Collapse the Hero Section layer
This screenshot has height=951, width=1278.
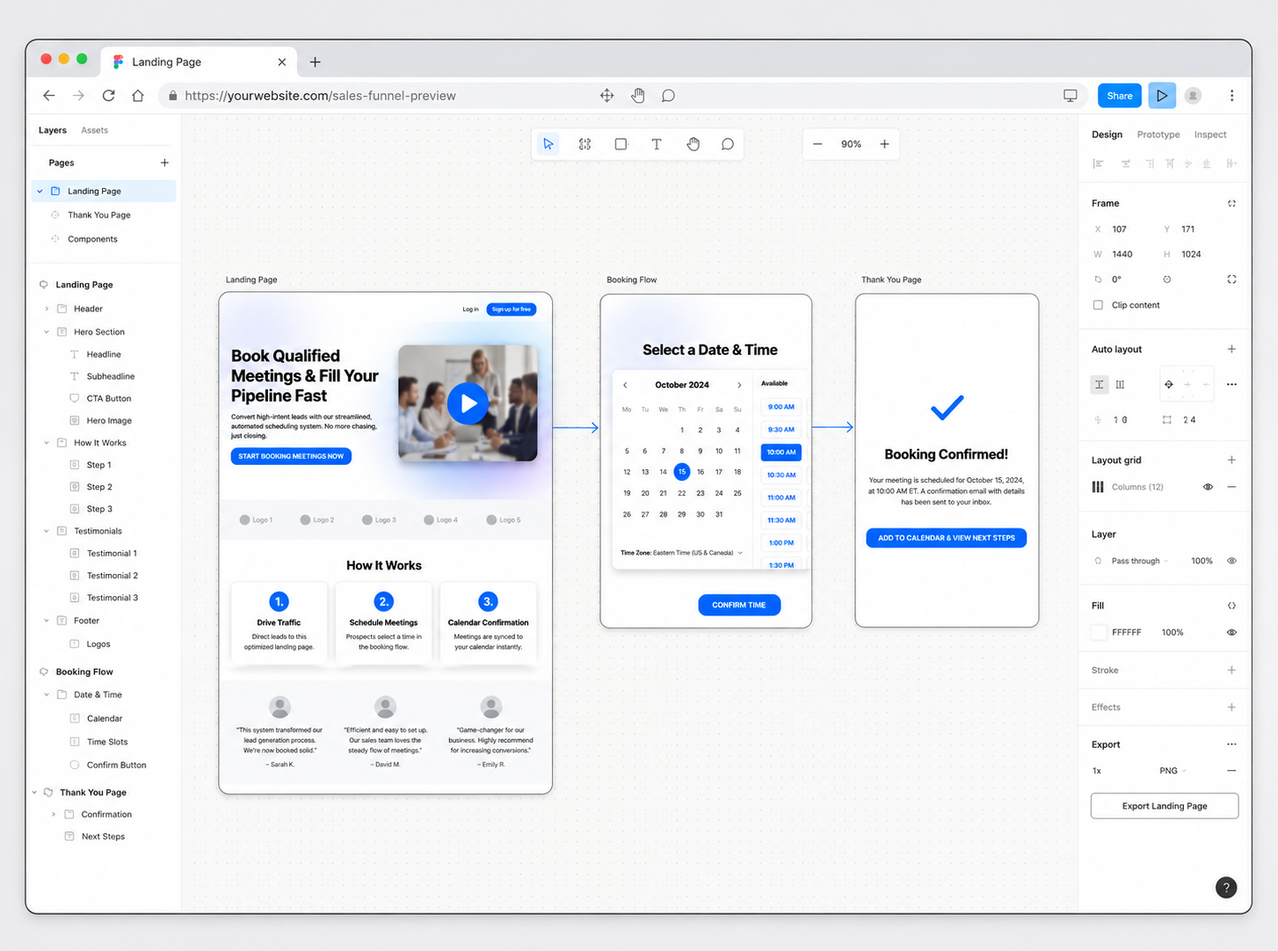pos(47,332)
